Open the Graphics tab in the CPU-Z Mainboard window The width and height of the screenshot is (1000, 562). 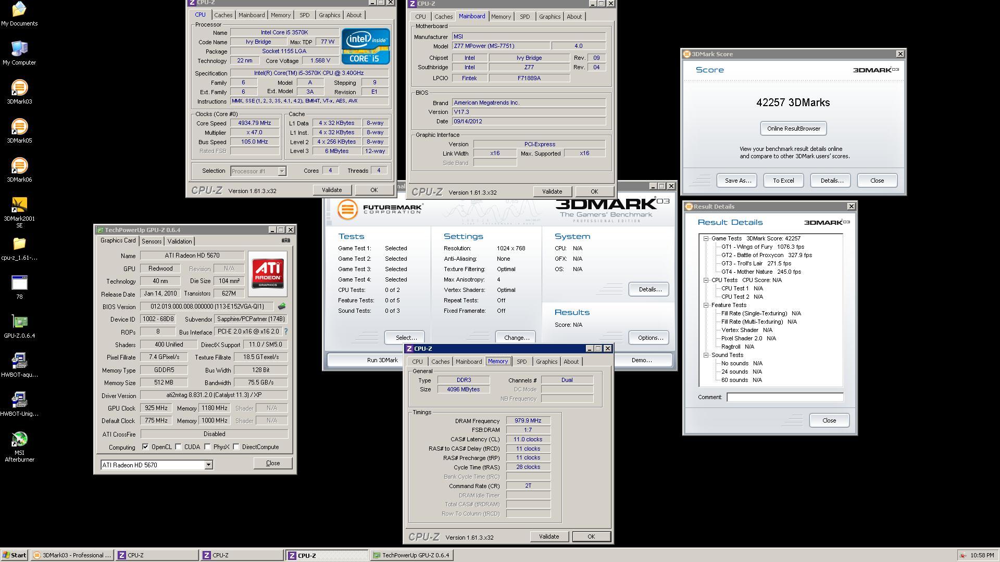[549, 17]
